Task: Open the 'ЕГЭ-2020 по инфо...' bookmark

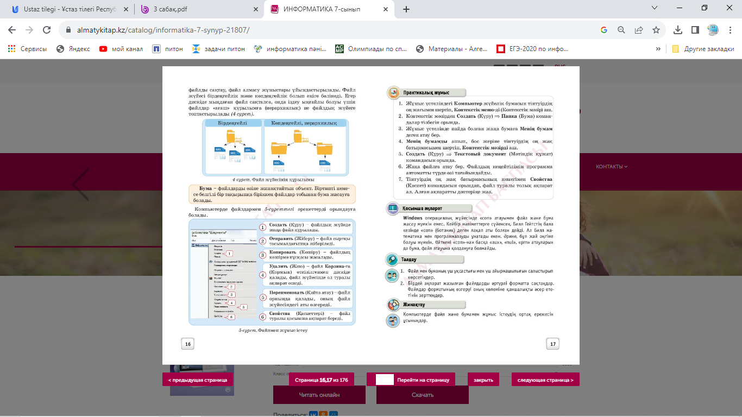Action: point(532,49)
